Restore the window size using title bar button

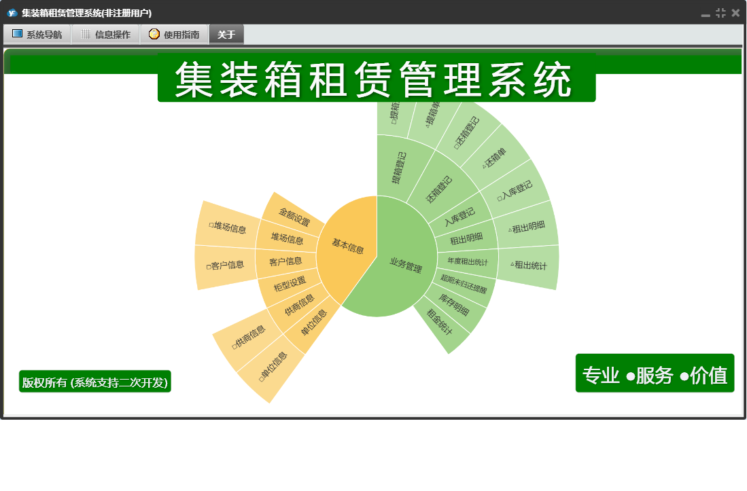720,13
